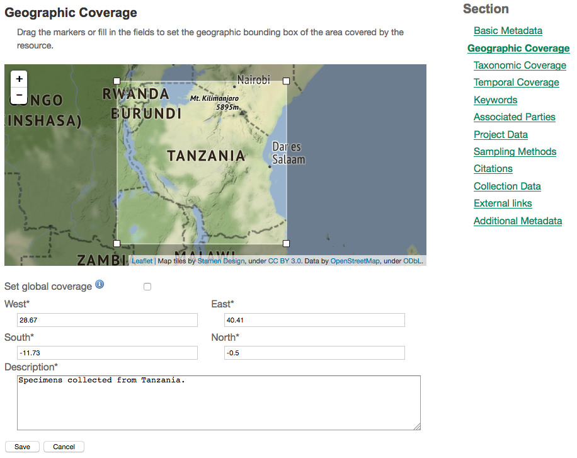Enable the Set global coverage checkbox
This screenshot has height=458, width=577.
[147, 287]
